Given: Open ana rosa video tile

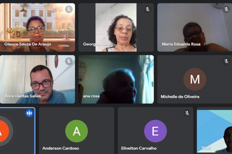Looking at the screenshot, I should [x=116, y=79].
